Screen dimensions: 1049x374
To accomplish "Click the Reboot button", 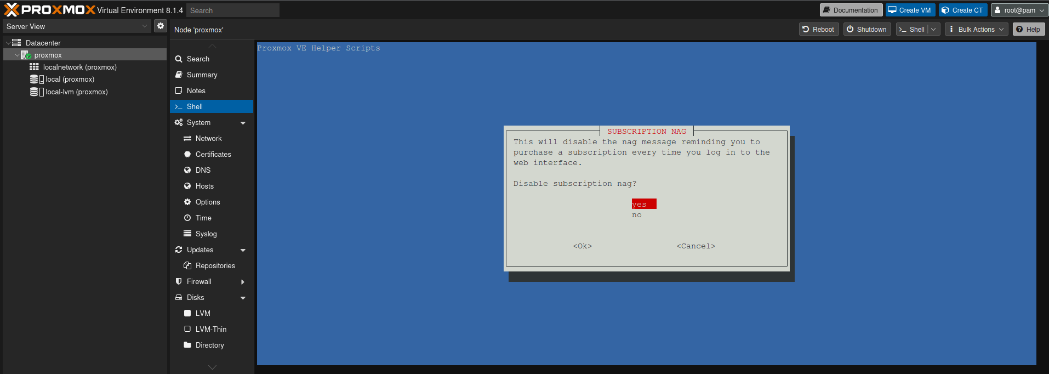I will [819, 30].
